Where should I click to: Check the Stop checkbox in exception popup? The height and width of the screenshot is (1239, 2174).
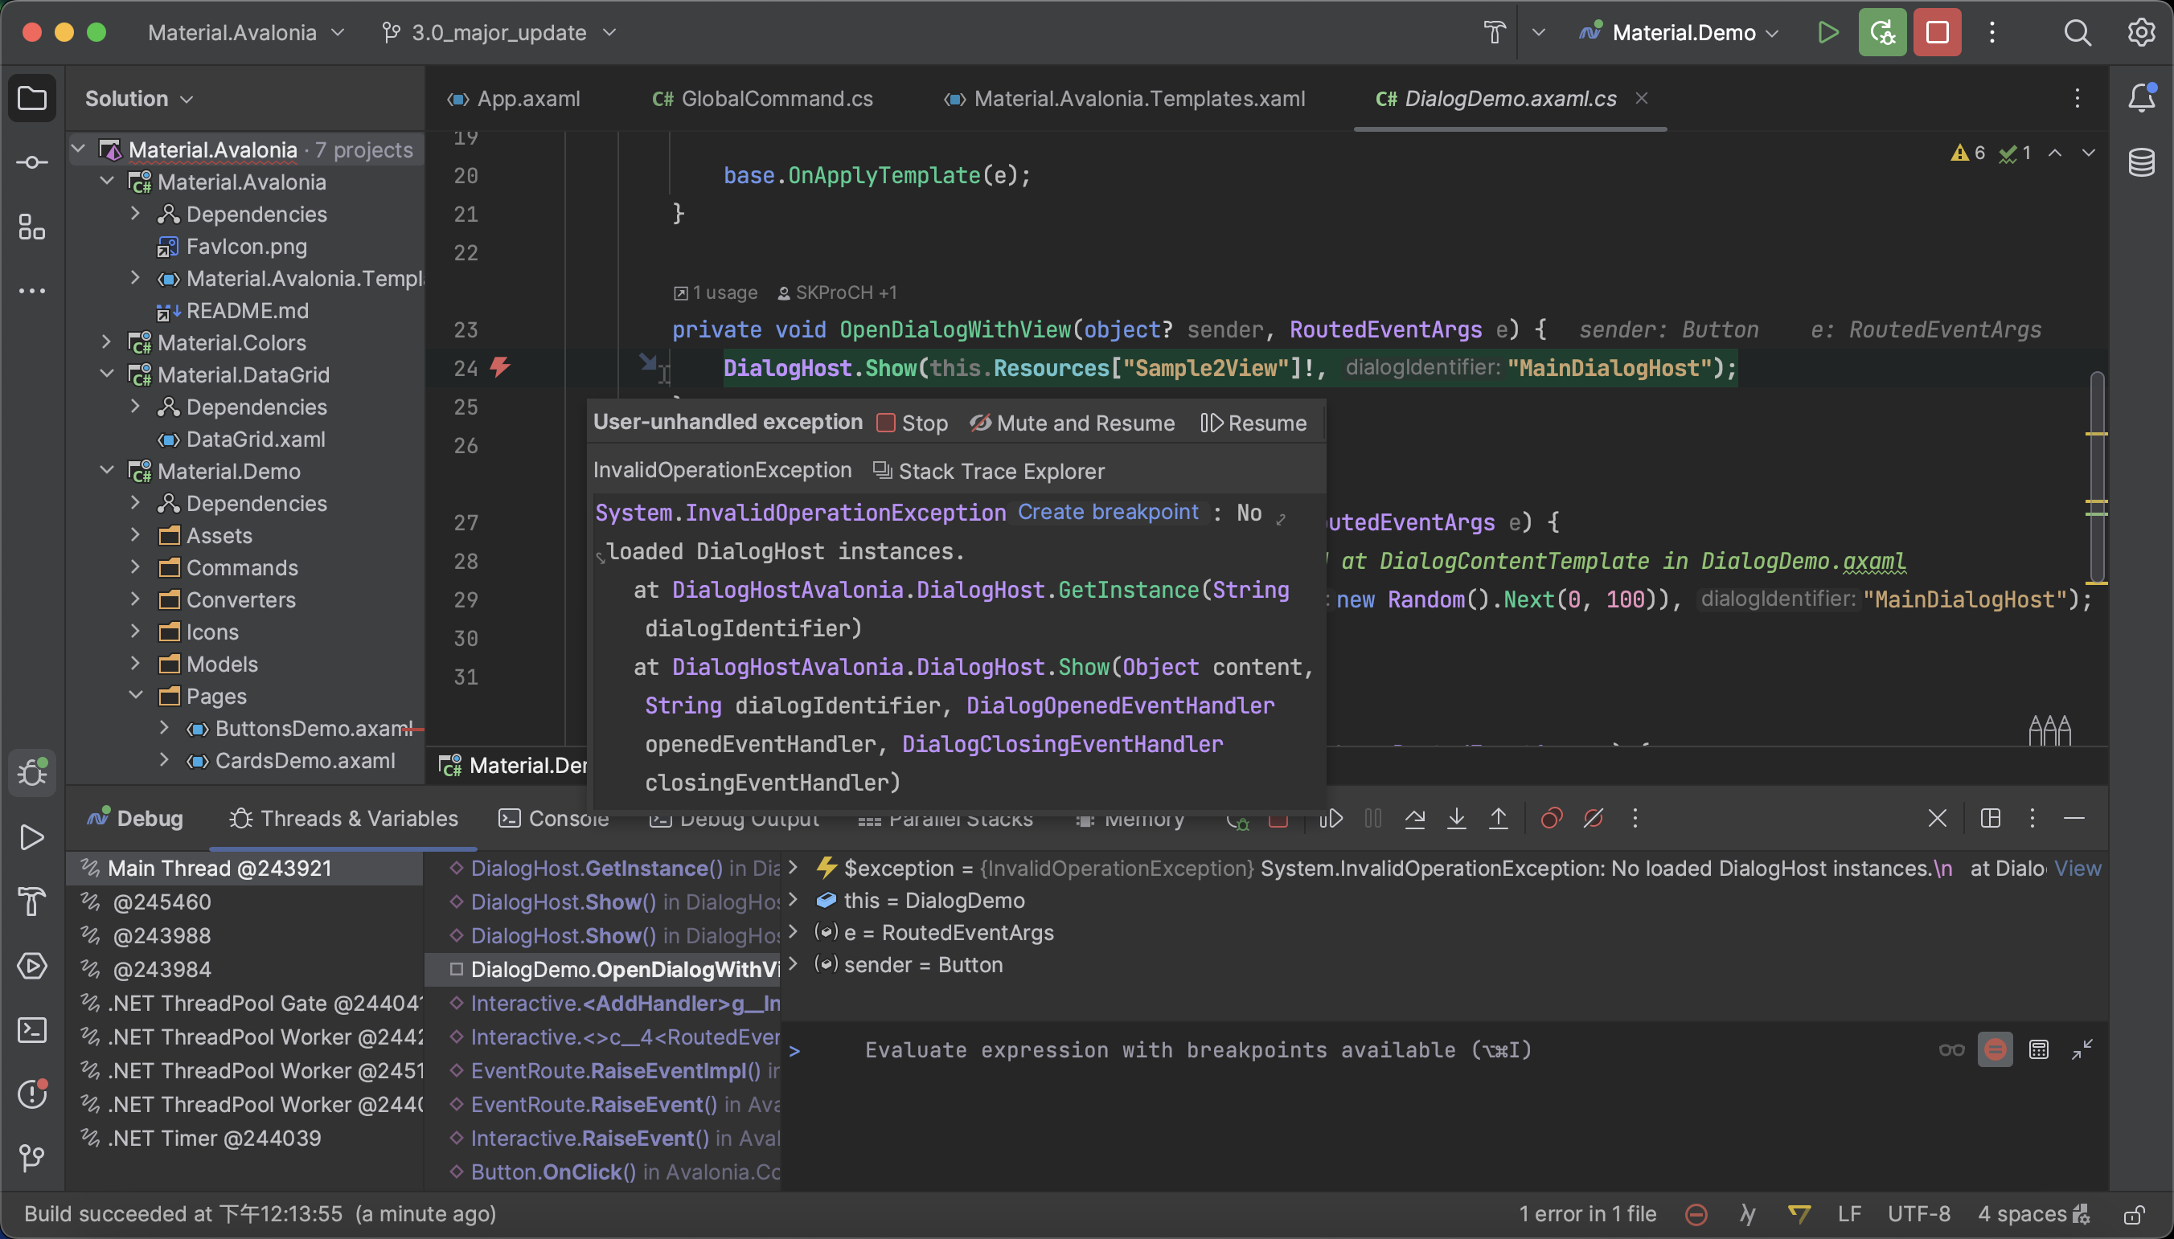(x=886, y=422)
